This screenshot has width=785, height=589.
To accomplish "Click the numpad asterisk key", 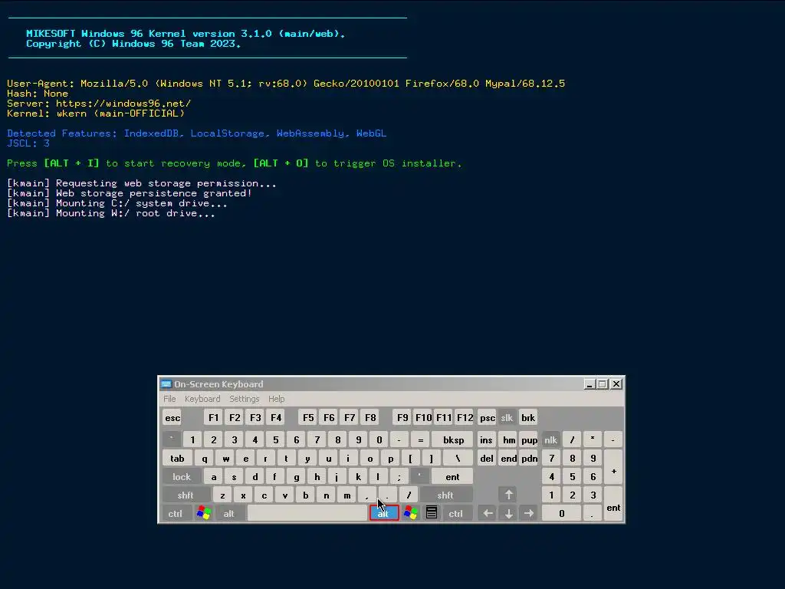I will tap(593, 440).
